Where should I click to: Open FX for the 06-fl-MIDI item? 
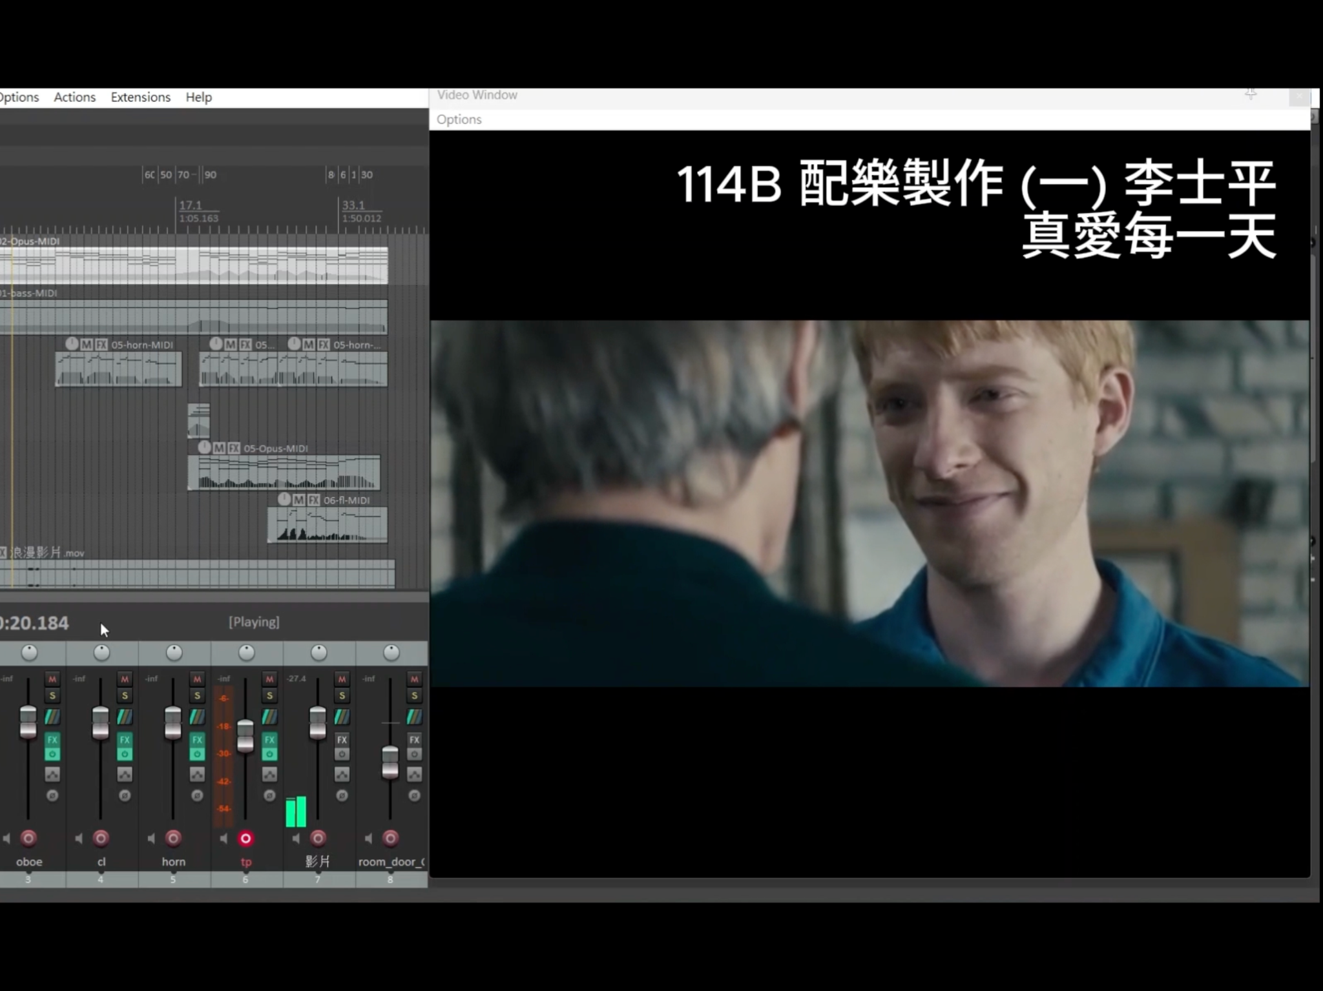(x=314, y=500)
